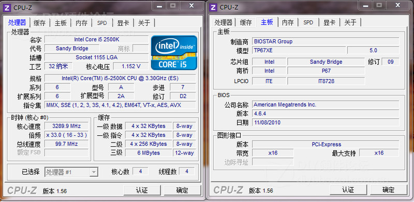This screenshot has width=414, height=202.
Task: Click the ITE LPCIO vendor value
Action: pyautogui.click(x=269, y=81)
